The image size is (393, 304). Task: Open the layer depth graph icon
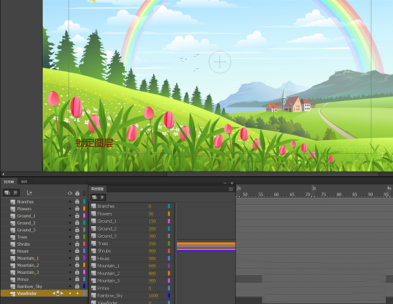click(29, 193)
